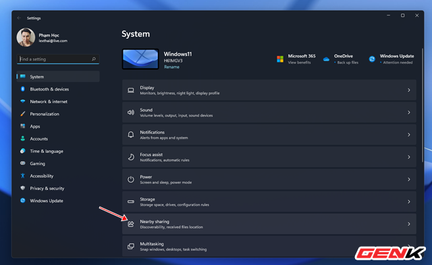Click the Focus assist moon icon

coord(131,157)
